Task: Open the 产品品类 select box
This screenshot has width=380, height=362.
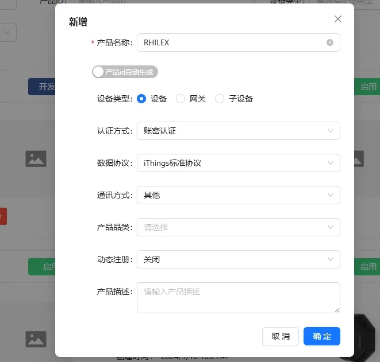Action: [238, 227]
